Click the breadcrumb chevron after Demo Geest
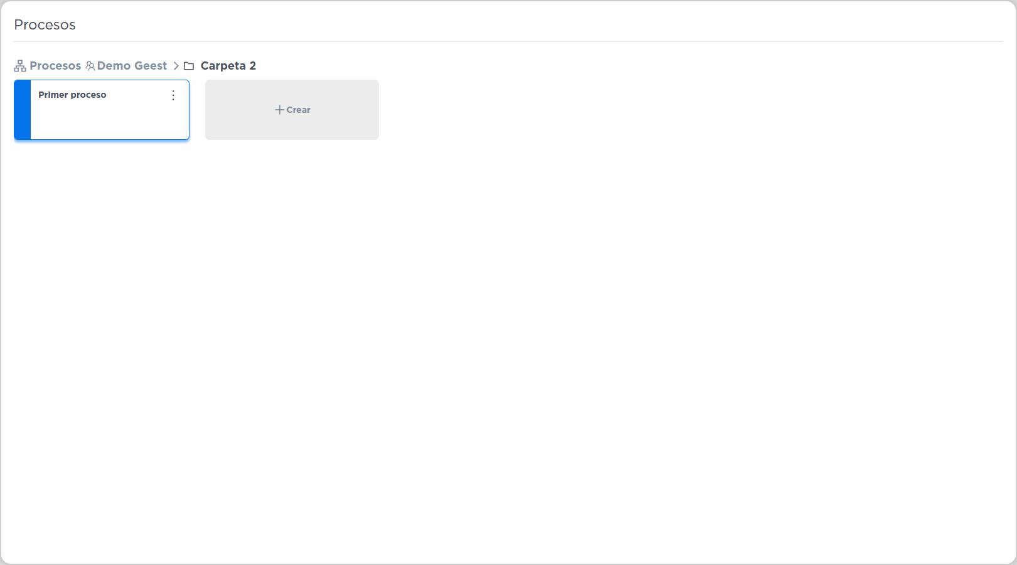The width and height of the screenshot is (1017, 565). pos(176,66)
